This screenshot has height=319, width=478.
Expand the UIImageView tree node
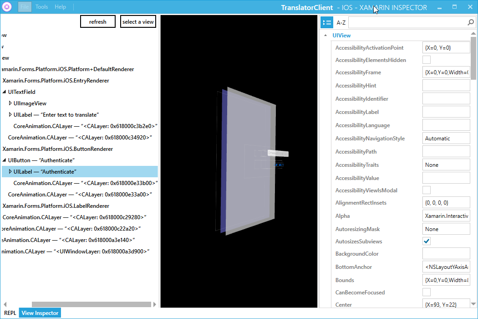(10, 103)
